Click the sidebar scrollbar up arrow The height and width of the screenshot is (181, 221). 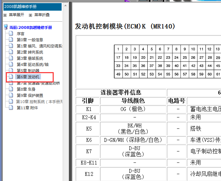point(65,5)
